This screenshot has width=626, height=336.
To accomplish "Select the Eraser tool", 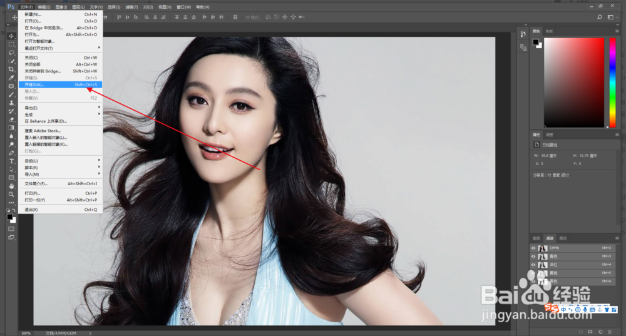I will (x=11, y=120).
